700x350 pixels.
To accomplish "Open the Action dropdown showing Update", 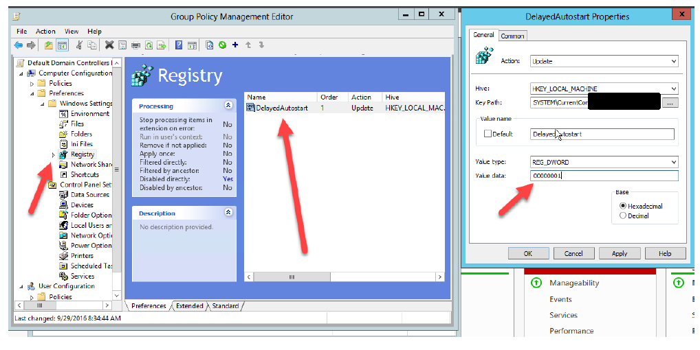I will coord(604,61).
